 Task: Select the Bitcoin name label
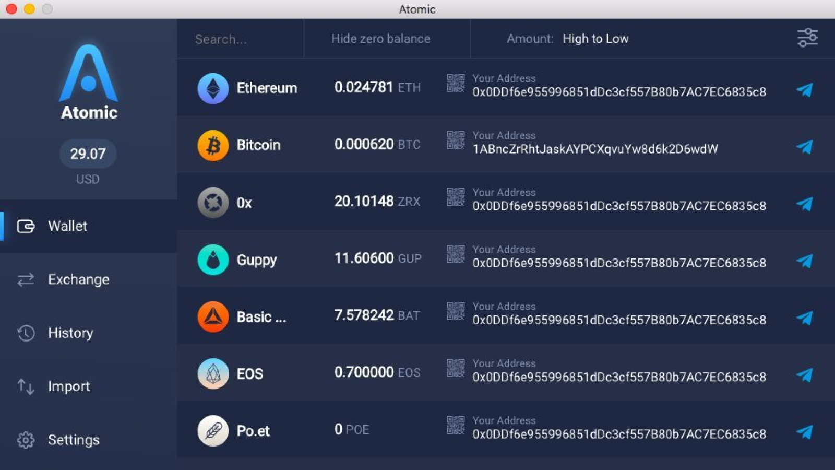(x=258, y=145)
